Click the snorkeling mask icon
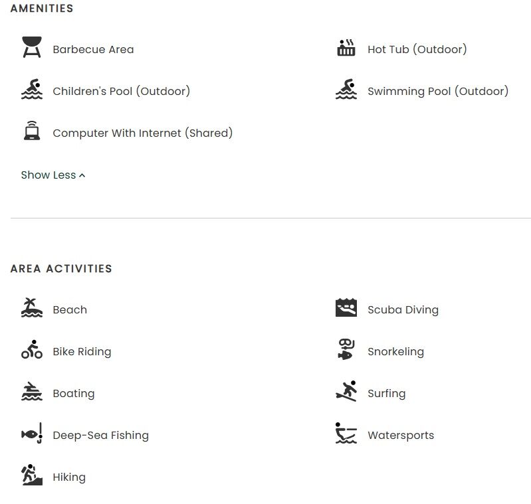 (x=346, y=350)
